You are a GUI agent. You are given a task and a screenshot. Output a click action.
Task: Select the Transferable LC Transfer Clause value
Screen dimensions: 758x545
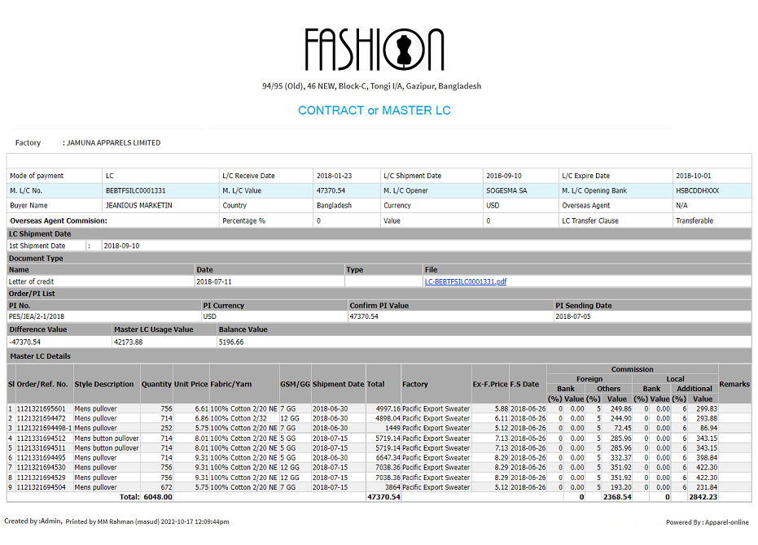click(694, 220)
